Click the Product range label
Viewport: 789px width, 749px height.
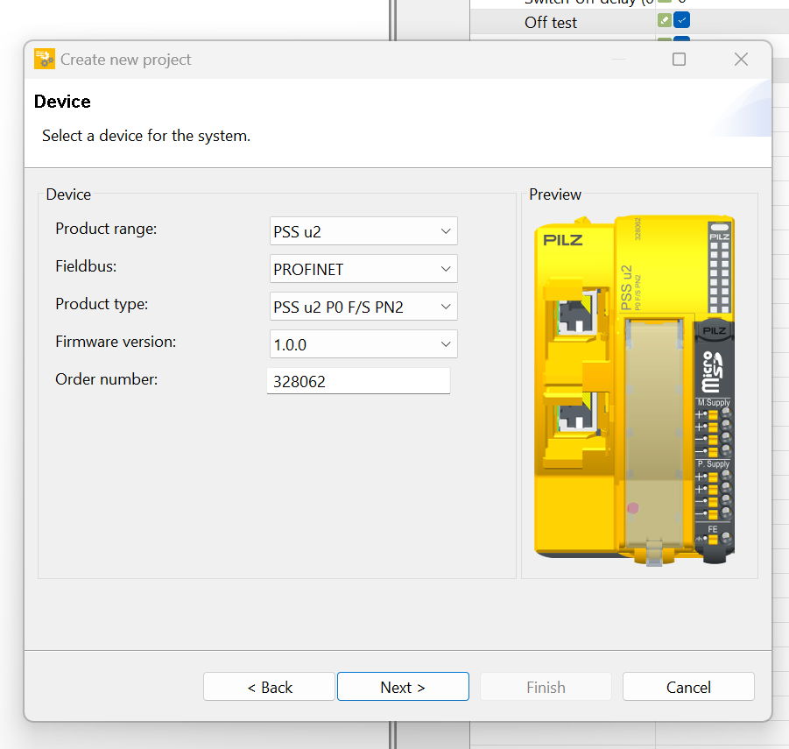coord(106,229)
